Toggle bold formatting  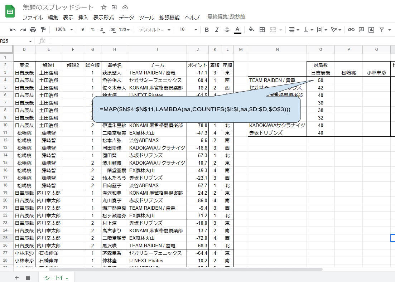point(207,30)
